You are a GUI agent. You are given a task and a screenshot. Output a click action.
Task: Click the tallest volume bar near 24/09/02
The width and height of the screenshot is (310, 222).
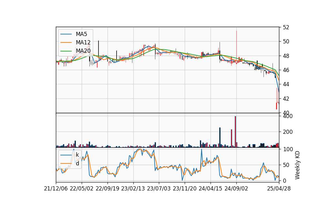pyautogui.click(x=235, y=132)
